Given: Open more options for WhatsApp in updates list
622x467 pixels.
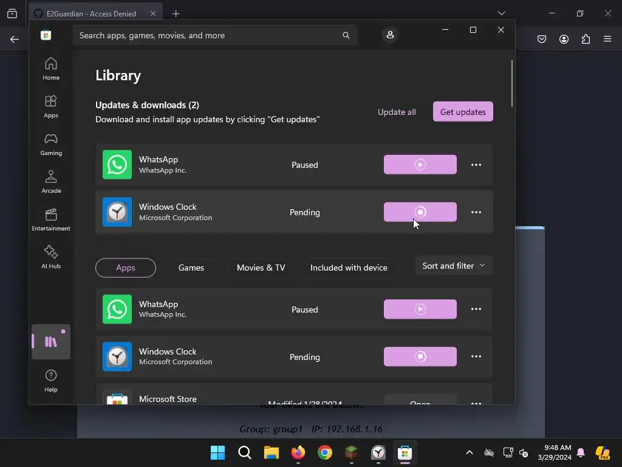Looking at the screenshot, I should [476, 165].
